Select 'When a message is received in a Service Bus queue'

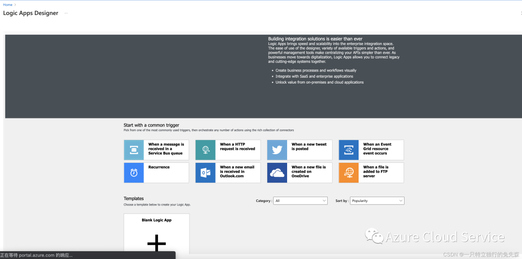[156, 150]
